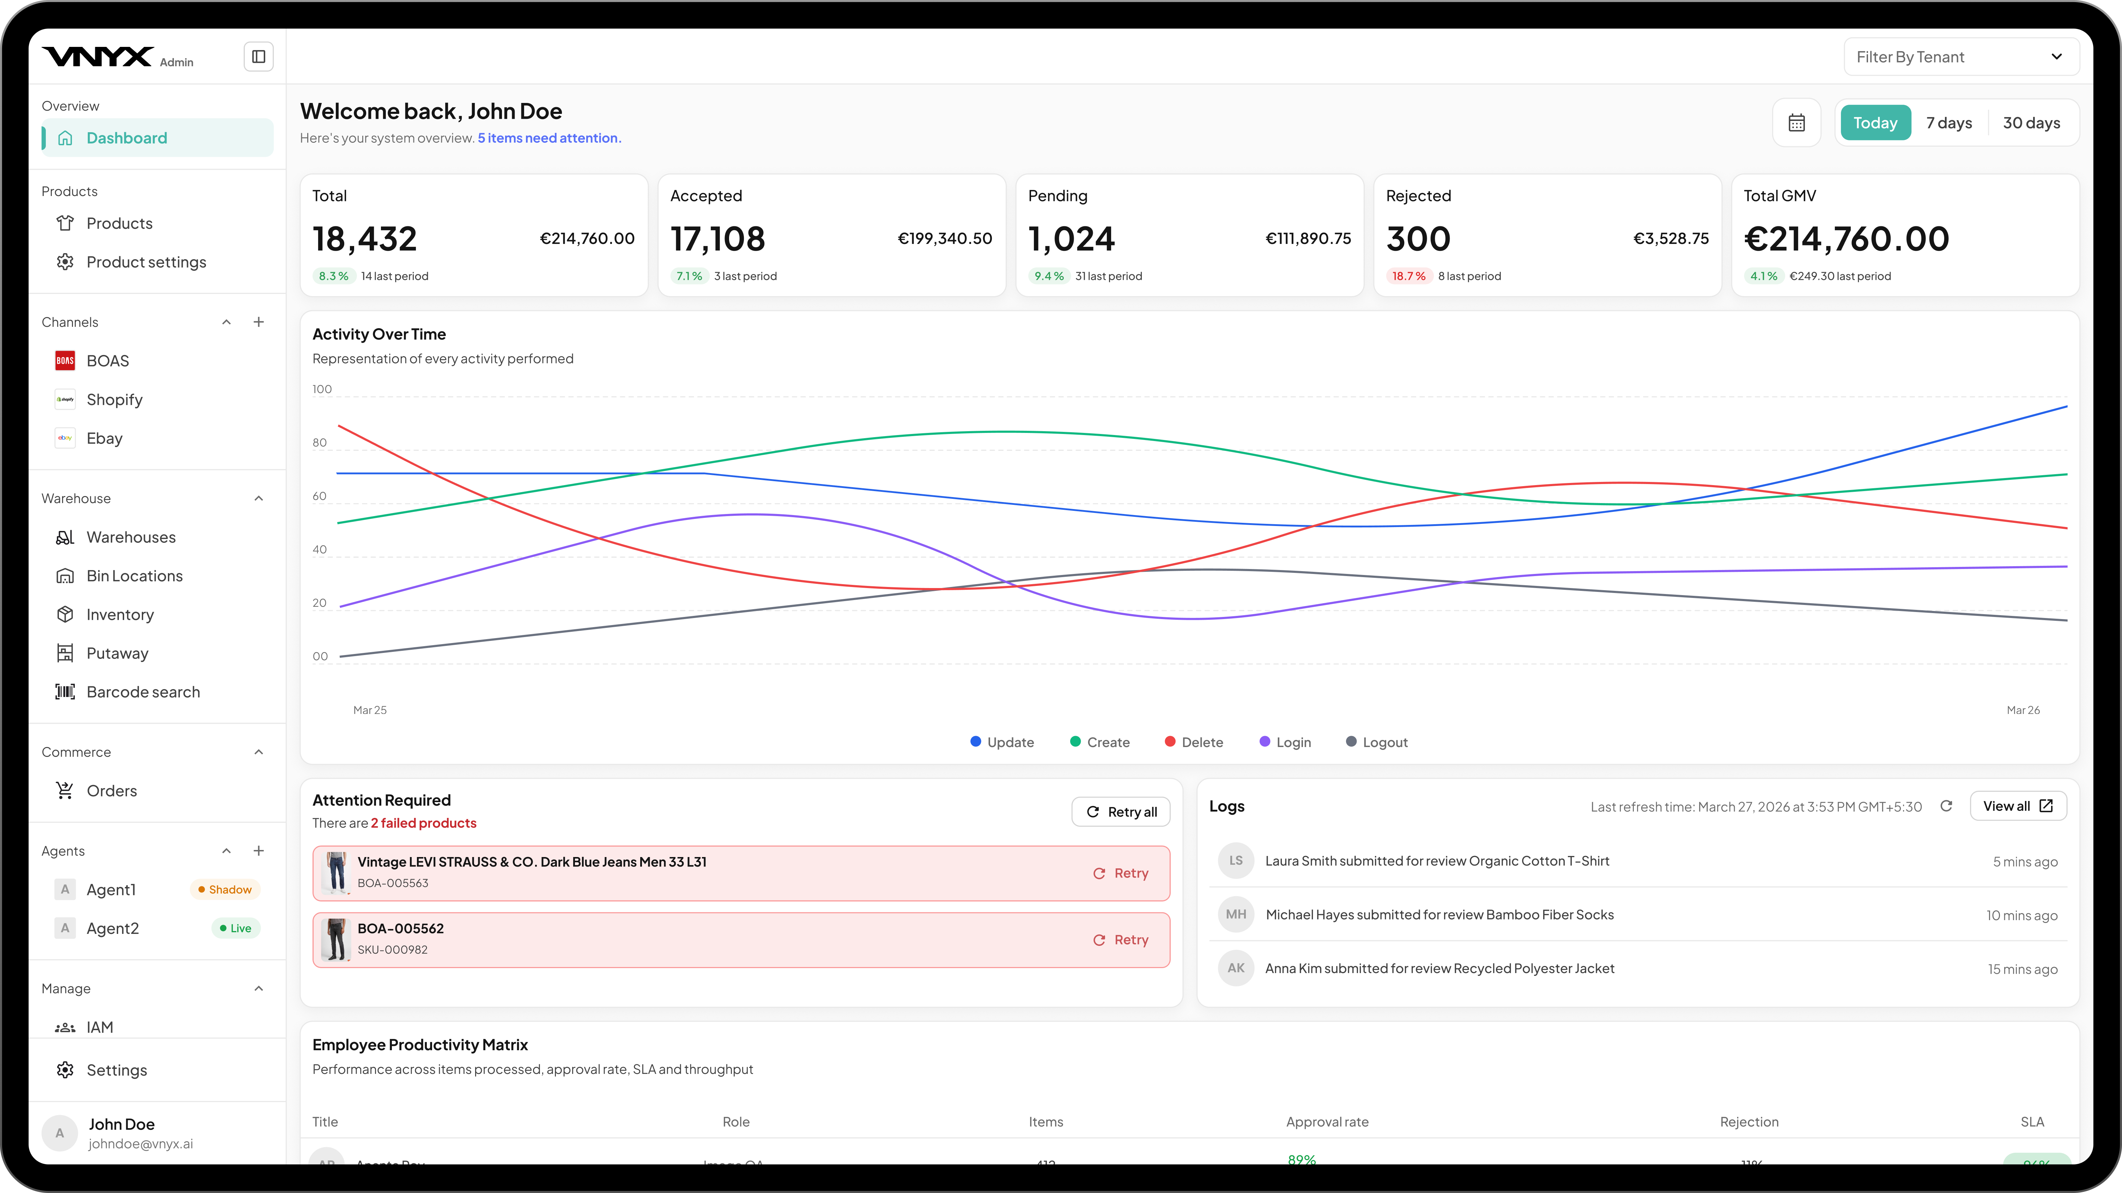Collapse the Agents section chevron
This screenshot has width=2122, height=1193.
pos(226,850)
